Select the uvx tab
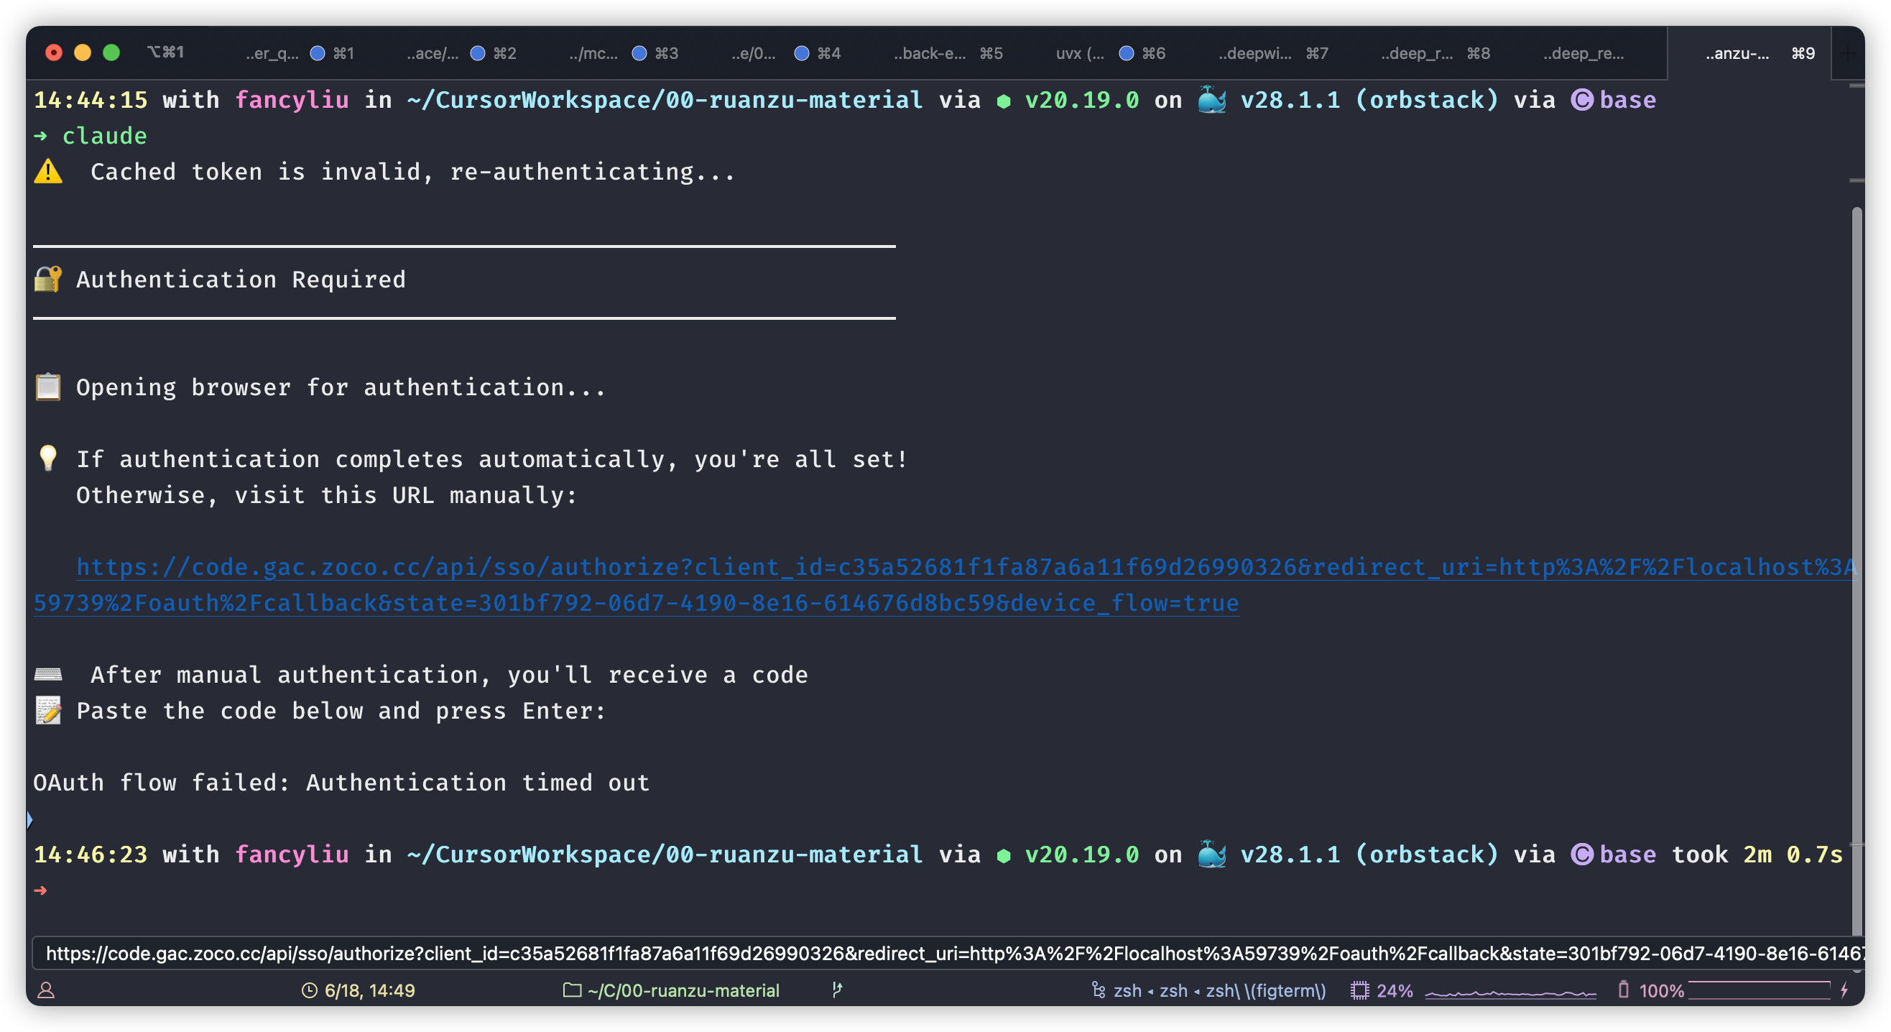 (1079, 53)
